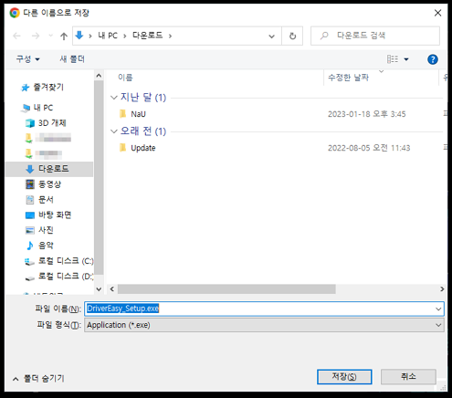452x398 pixels.
Task: Open the 파일 형식 Application (*.exe) combo box
Action: 264,325
